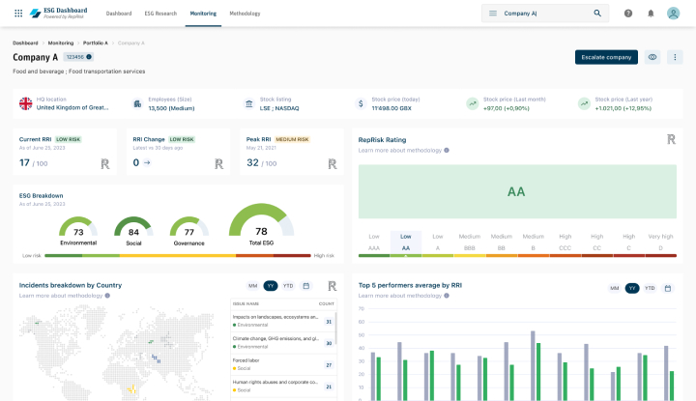Click the search magnifier icon

[597, 14]
